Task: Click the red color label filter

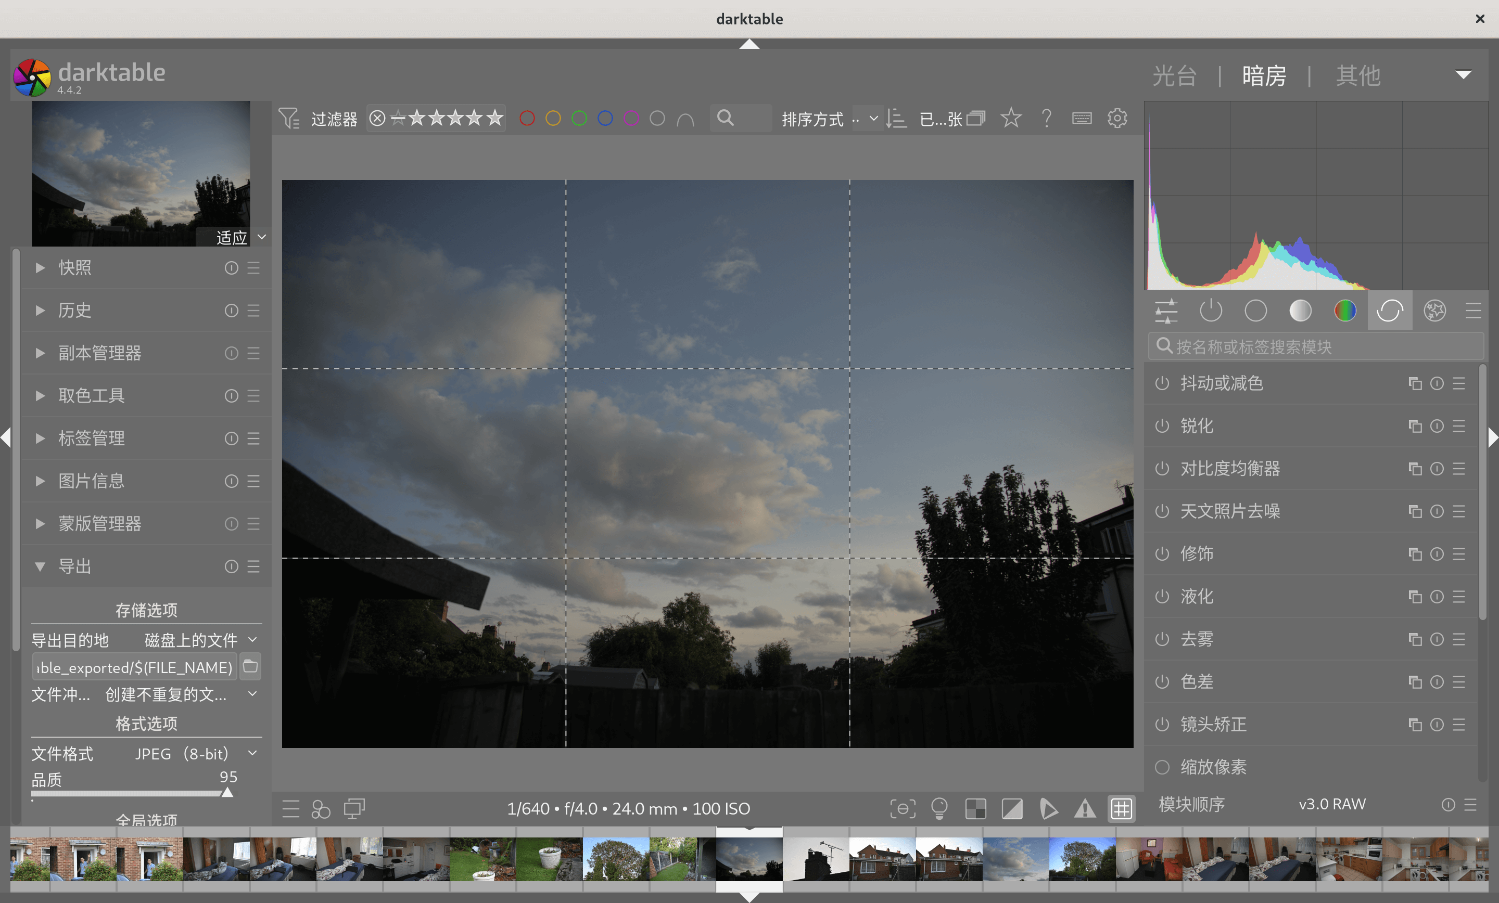Action: point(527,118)
